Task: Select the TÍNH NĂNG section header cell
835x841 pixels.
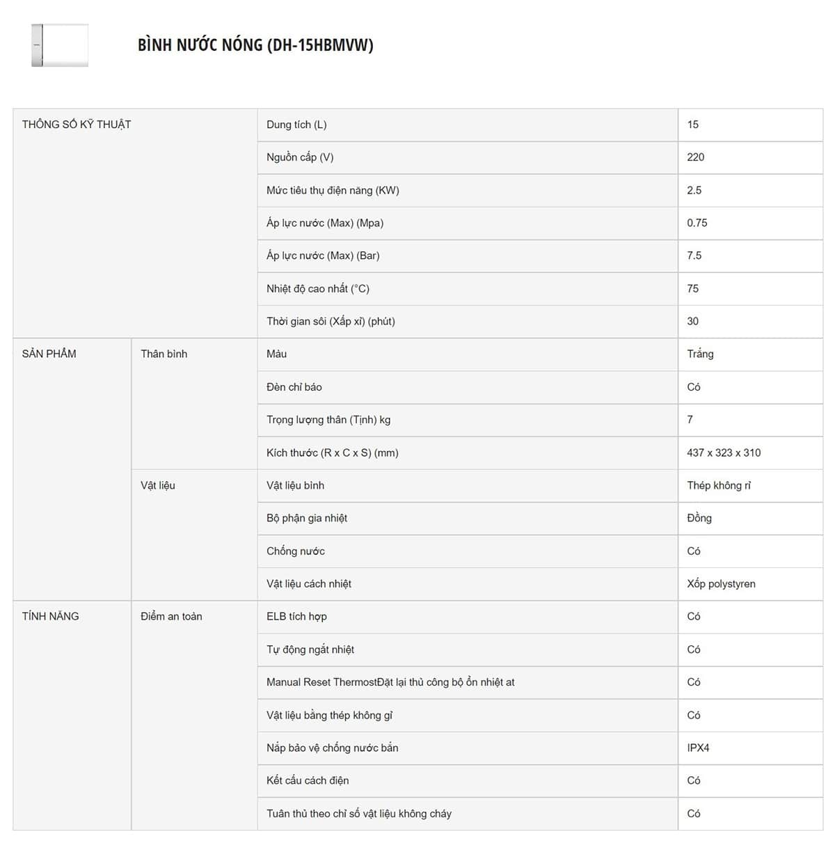Action: (51, 616)
